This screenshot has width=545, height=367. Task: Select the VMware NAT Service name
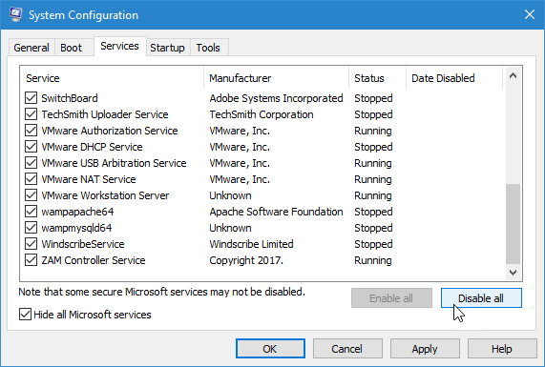89,179
